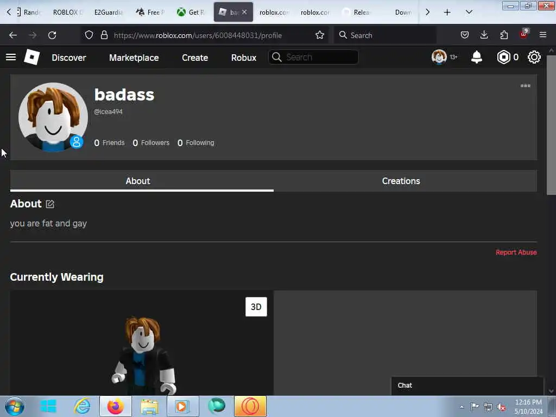Screen dimensions: 556x417
Task: Click the Roblox logo home icon
Action: 31,57
